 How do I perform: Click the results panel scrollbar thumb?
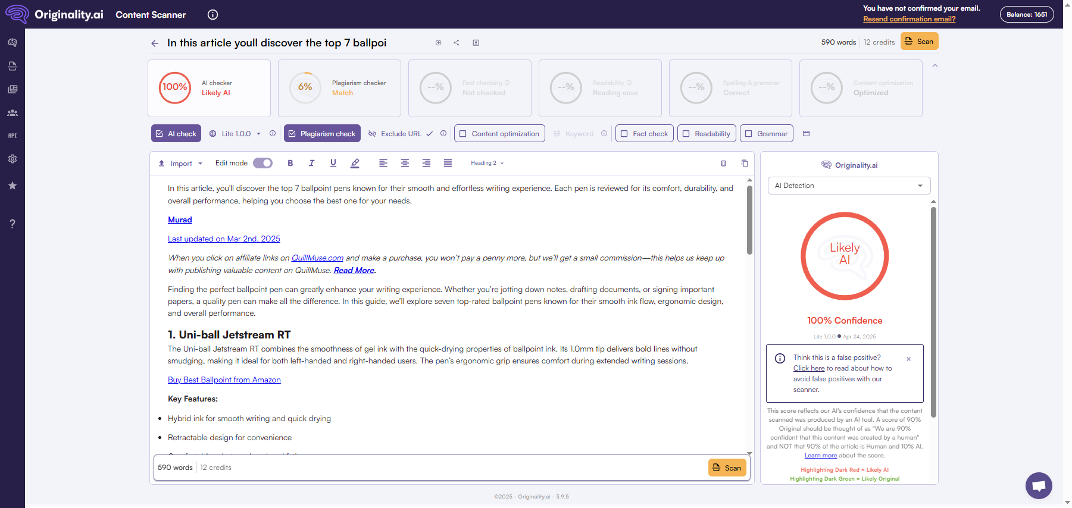(933, 312)
